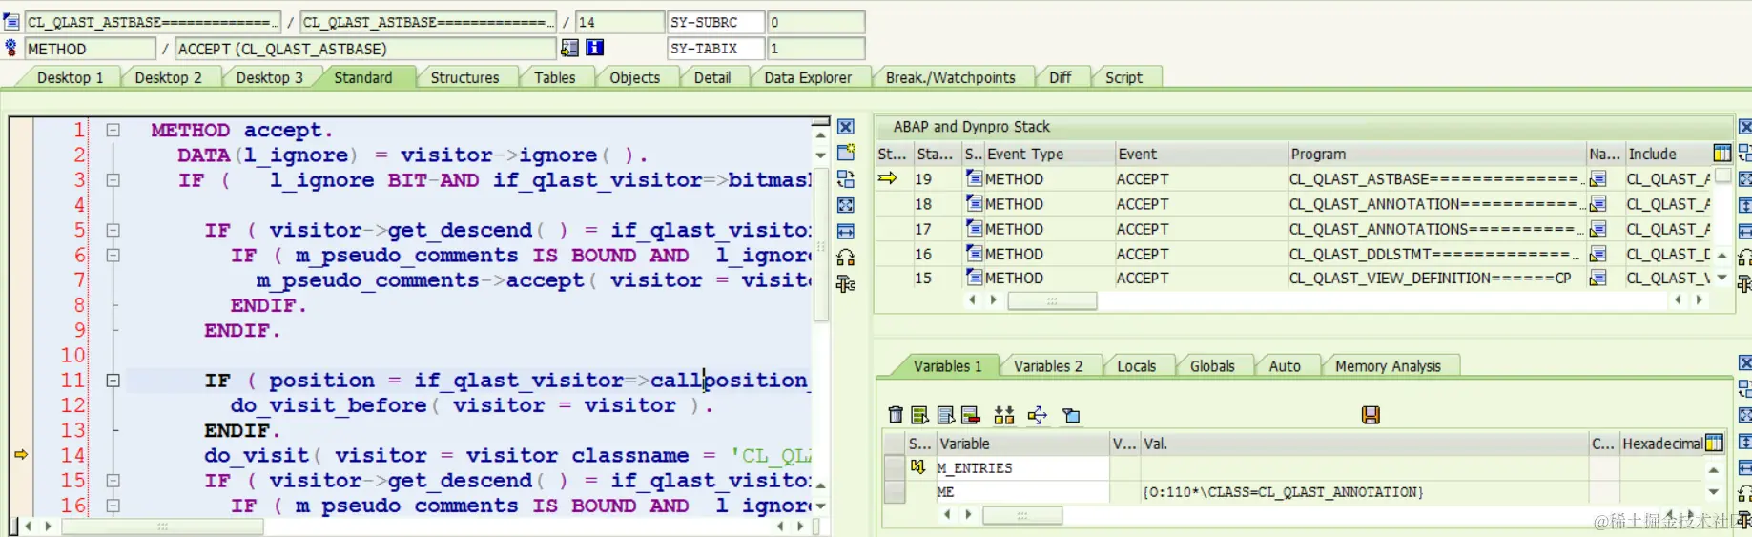Click the navigation icon in stack row 17
Screen dimensions: 1752x537
point(1598,229)
